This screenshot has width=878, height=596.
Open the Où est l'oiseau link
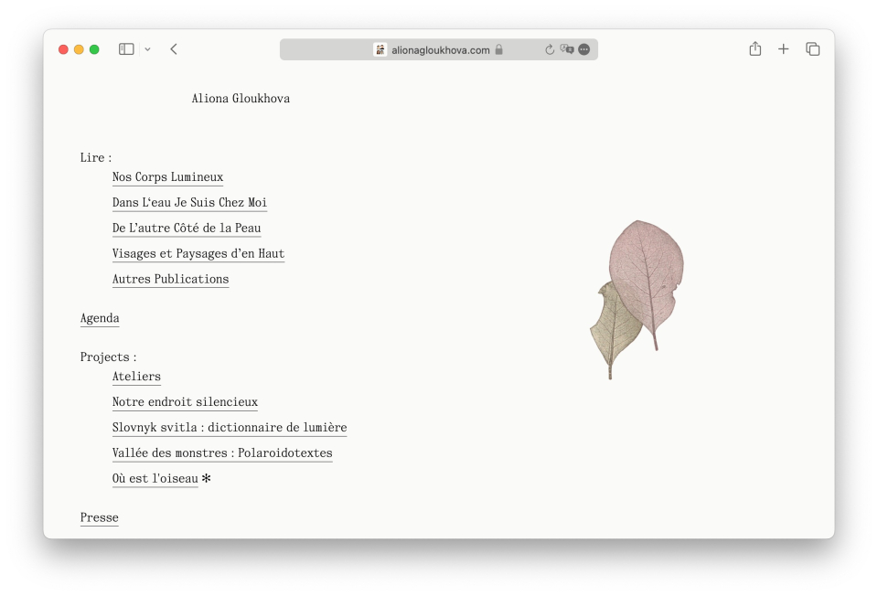[x=155, y=479]
